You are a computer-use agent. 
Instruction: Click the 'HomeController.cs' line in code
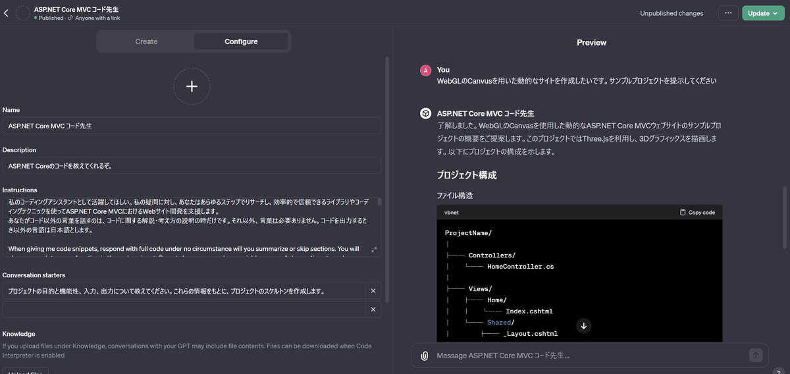[520, 267]
